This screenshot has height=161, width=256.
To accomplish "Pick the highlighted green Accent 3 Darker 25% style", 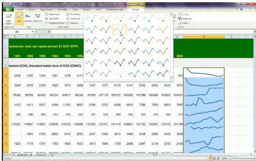I will [x=120, y=30].
